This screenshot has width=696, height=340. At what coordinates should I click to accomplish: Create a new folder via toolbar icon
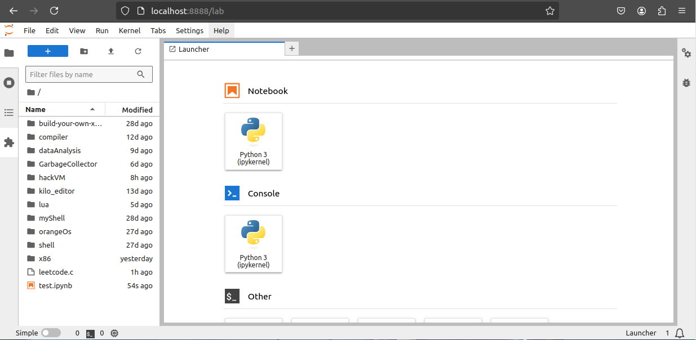tap(84, 51)
